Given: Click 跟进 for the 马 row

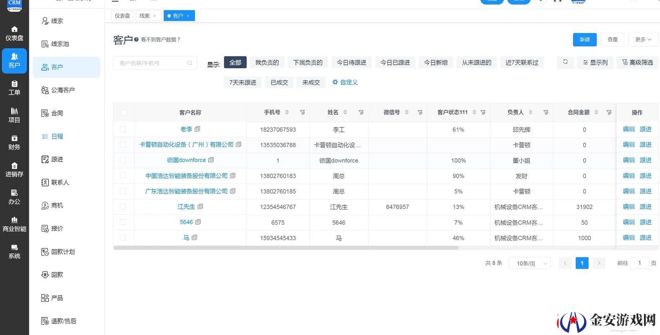Looking at the screenshot, I should [645, 237].
